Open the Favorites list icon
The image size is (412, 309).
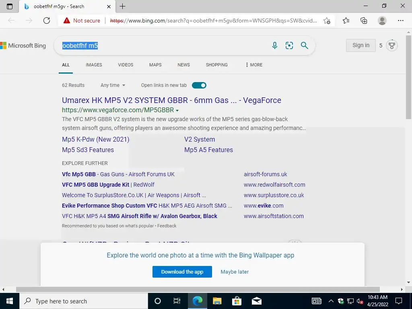(346, 21)
